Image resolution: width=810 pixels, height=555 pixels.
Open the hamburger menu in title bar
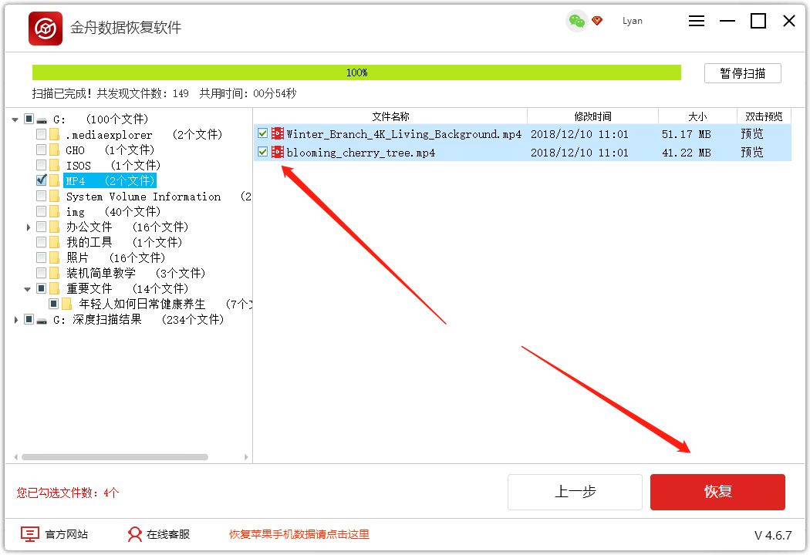696,21
